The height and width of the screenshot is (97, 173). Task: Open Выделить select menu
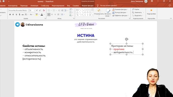(x=138, y=16)
